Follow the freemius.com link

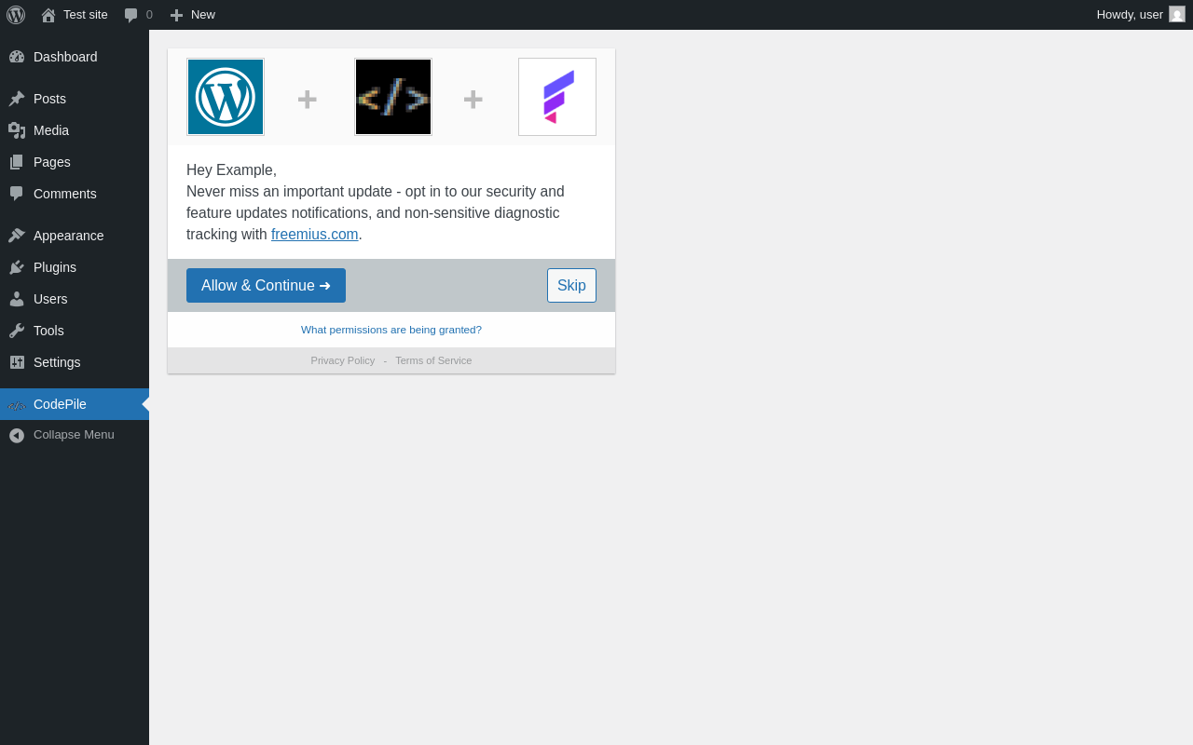315,235
